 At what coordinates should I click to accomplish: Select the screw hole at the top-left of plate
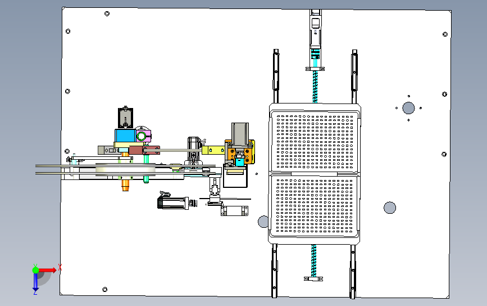(107, 13)
